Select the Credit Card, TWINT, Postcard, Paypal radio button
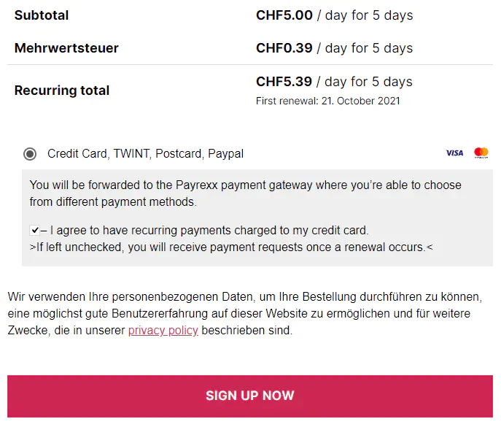The image size is (501, 427). pyautogui.click(x=30, y=154)
